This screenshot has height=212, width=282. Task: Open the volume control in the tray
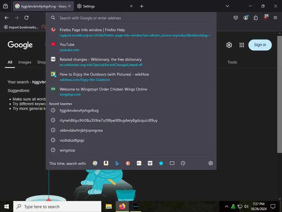tap(246, 206)
